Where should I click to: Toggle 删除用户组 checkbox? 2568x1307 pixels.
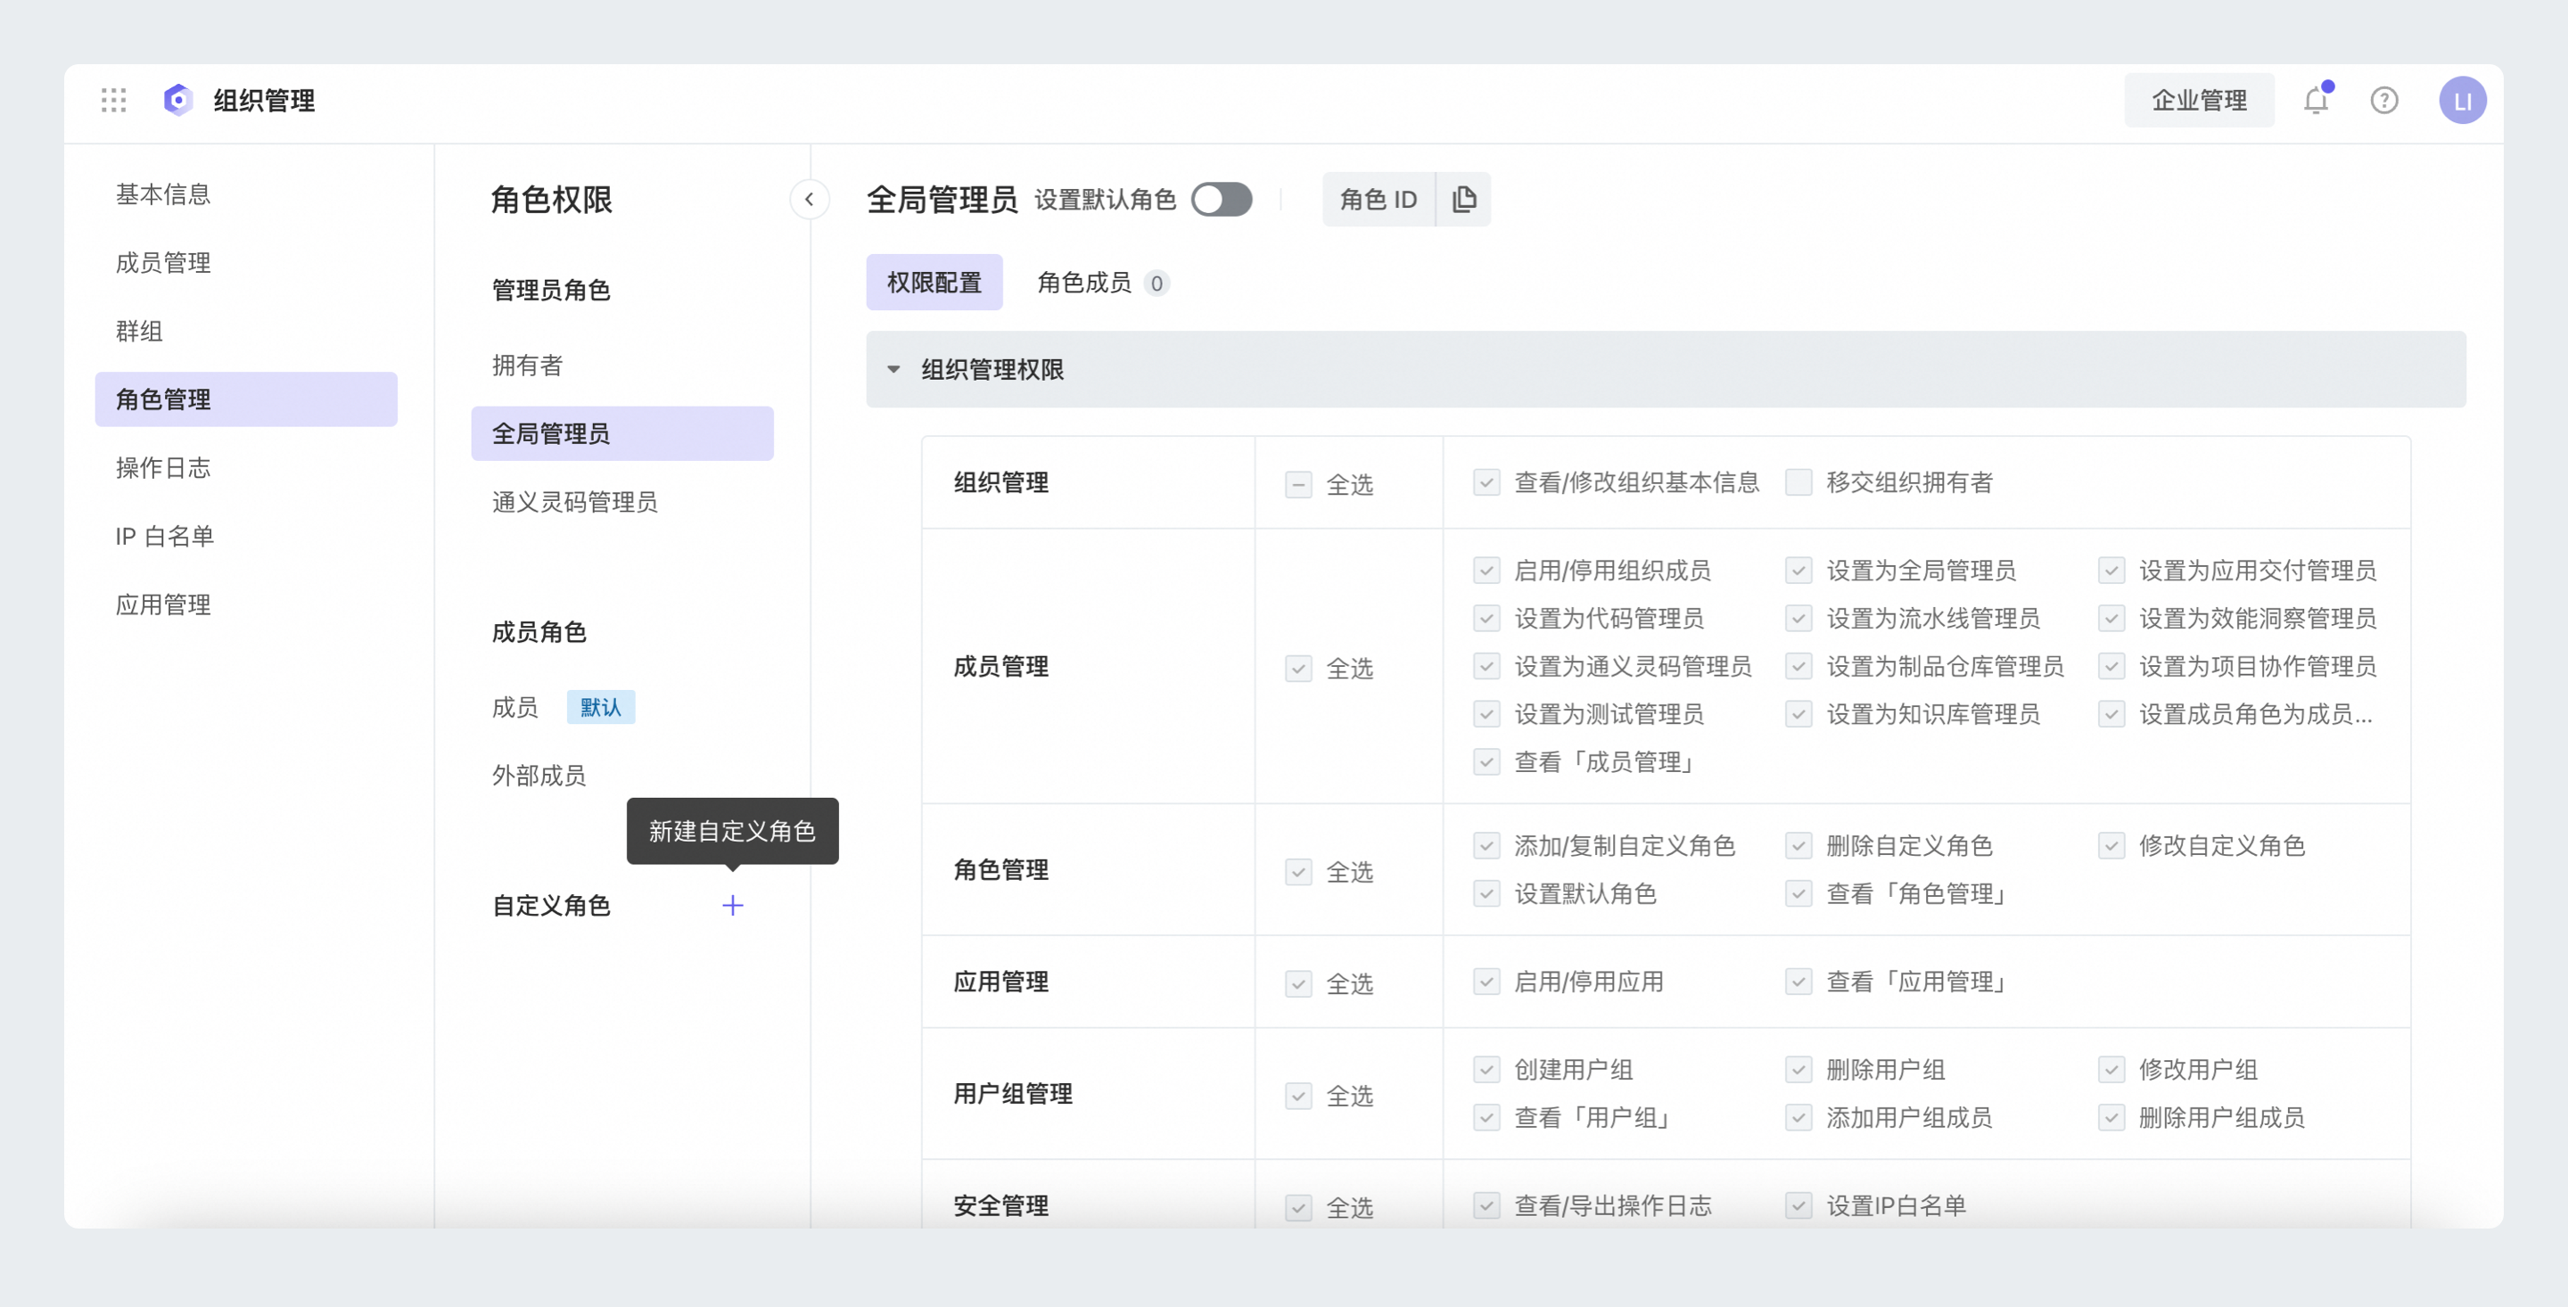[x=1798, y=1070]
